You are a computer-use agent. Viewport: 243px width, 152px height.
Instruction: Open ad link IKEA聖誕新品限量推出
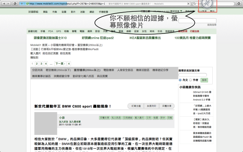click(x=145, y=38)
